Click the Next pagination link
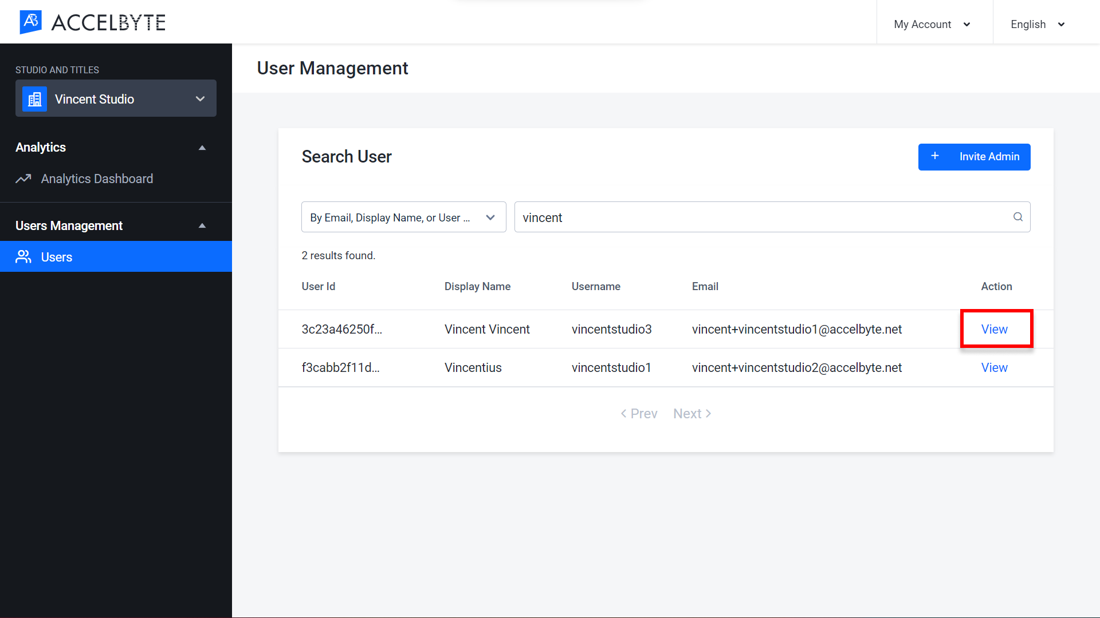 (x=692, y=414)
